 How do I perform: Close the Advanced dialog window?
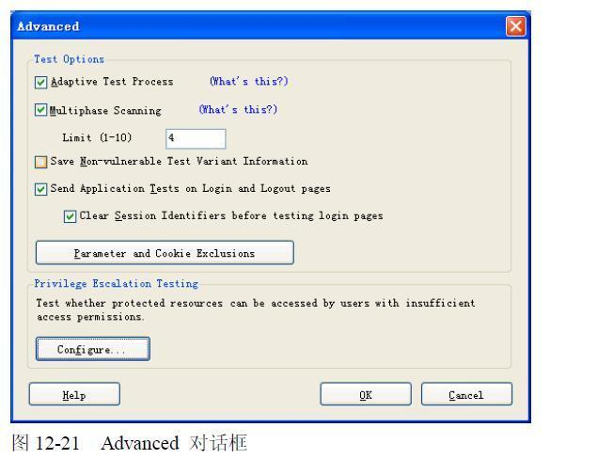click(516, 26)
